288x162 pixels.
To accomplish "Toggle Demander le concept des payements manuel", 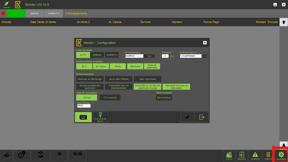I will 147,87.
